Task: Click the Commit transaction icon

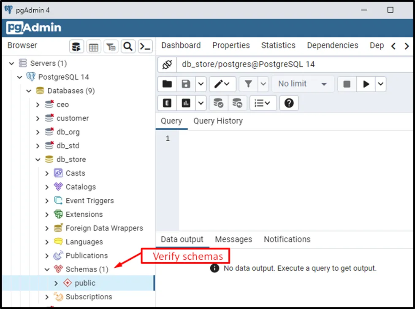Action: click(219, 103)
